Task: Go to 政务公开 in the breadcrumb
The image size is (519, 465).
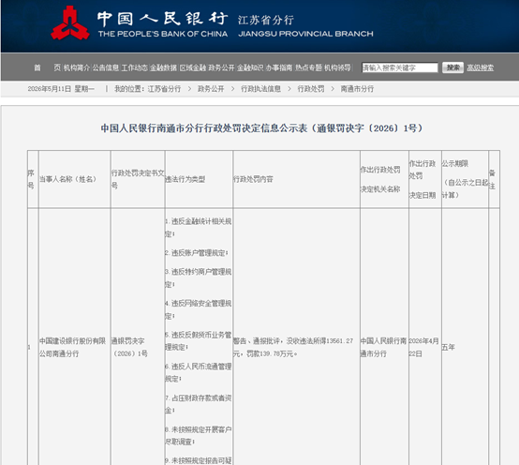Action: [211, 89]
